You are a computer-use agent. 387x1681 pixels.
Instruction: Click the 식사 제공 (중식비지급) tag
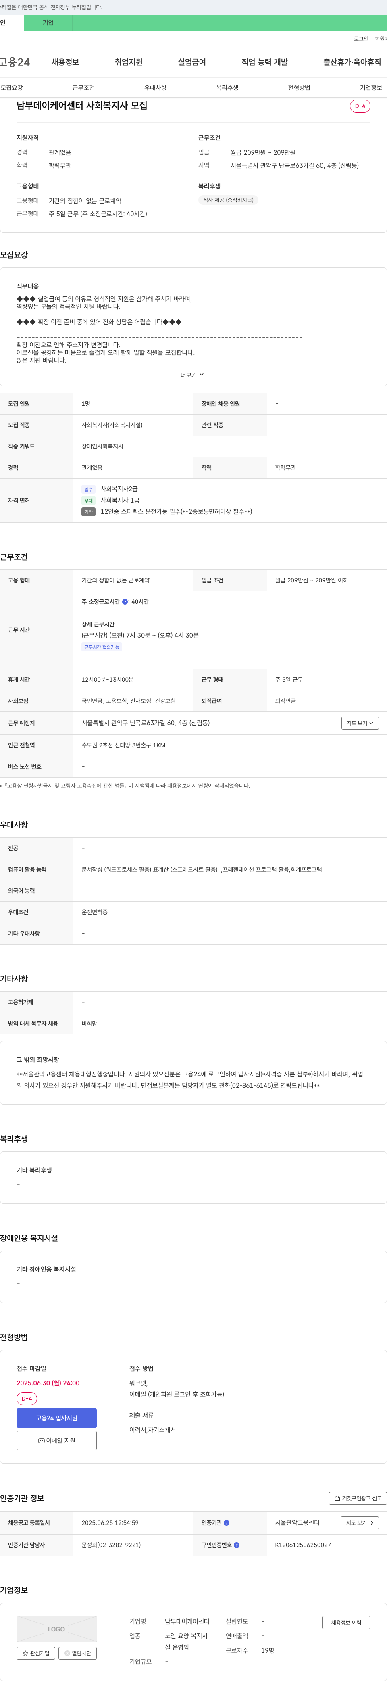(x=228, y=200)
